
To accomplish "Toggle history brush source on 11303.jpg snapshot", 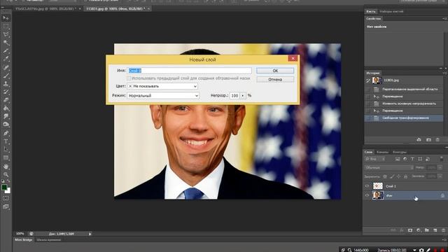I will (368, 80).
